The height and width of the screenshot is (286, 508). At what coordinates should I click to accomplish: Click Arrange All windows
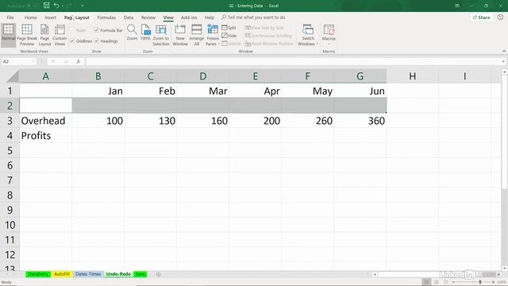click(x=197, y=35)
